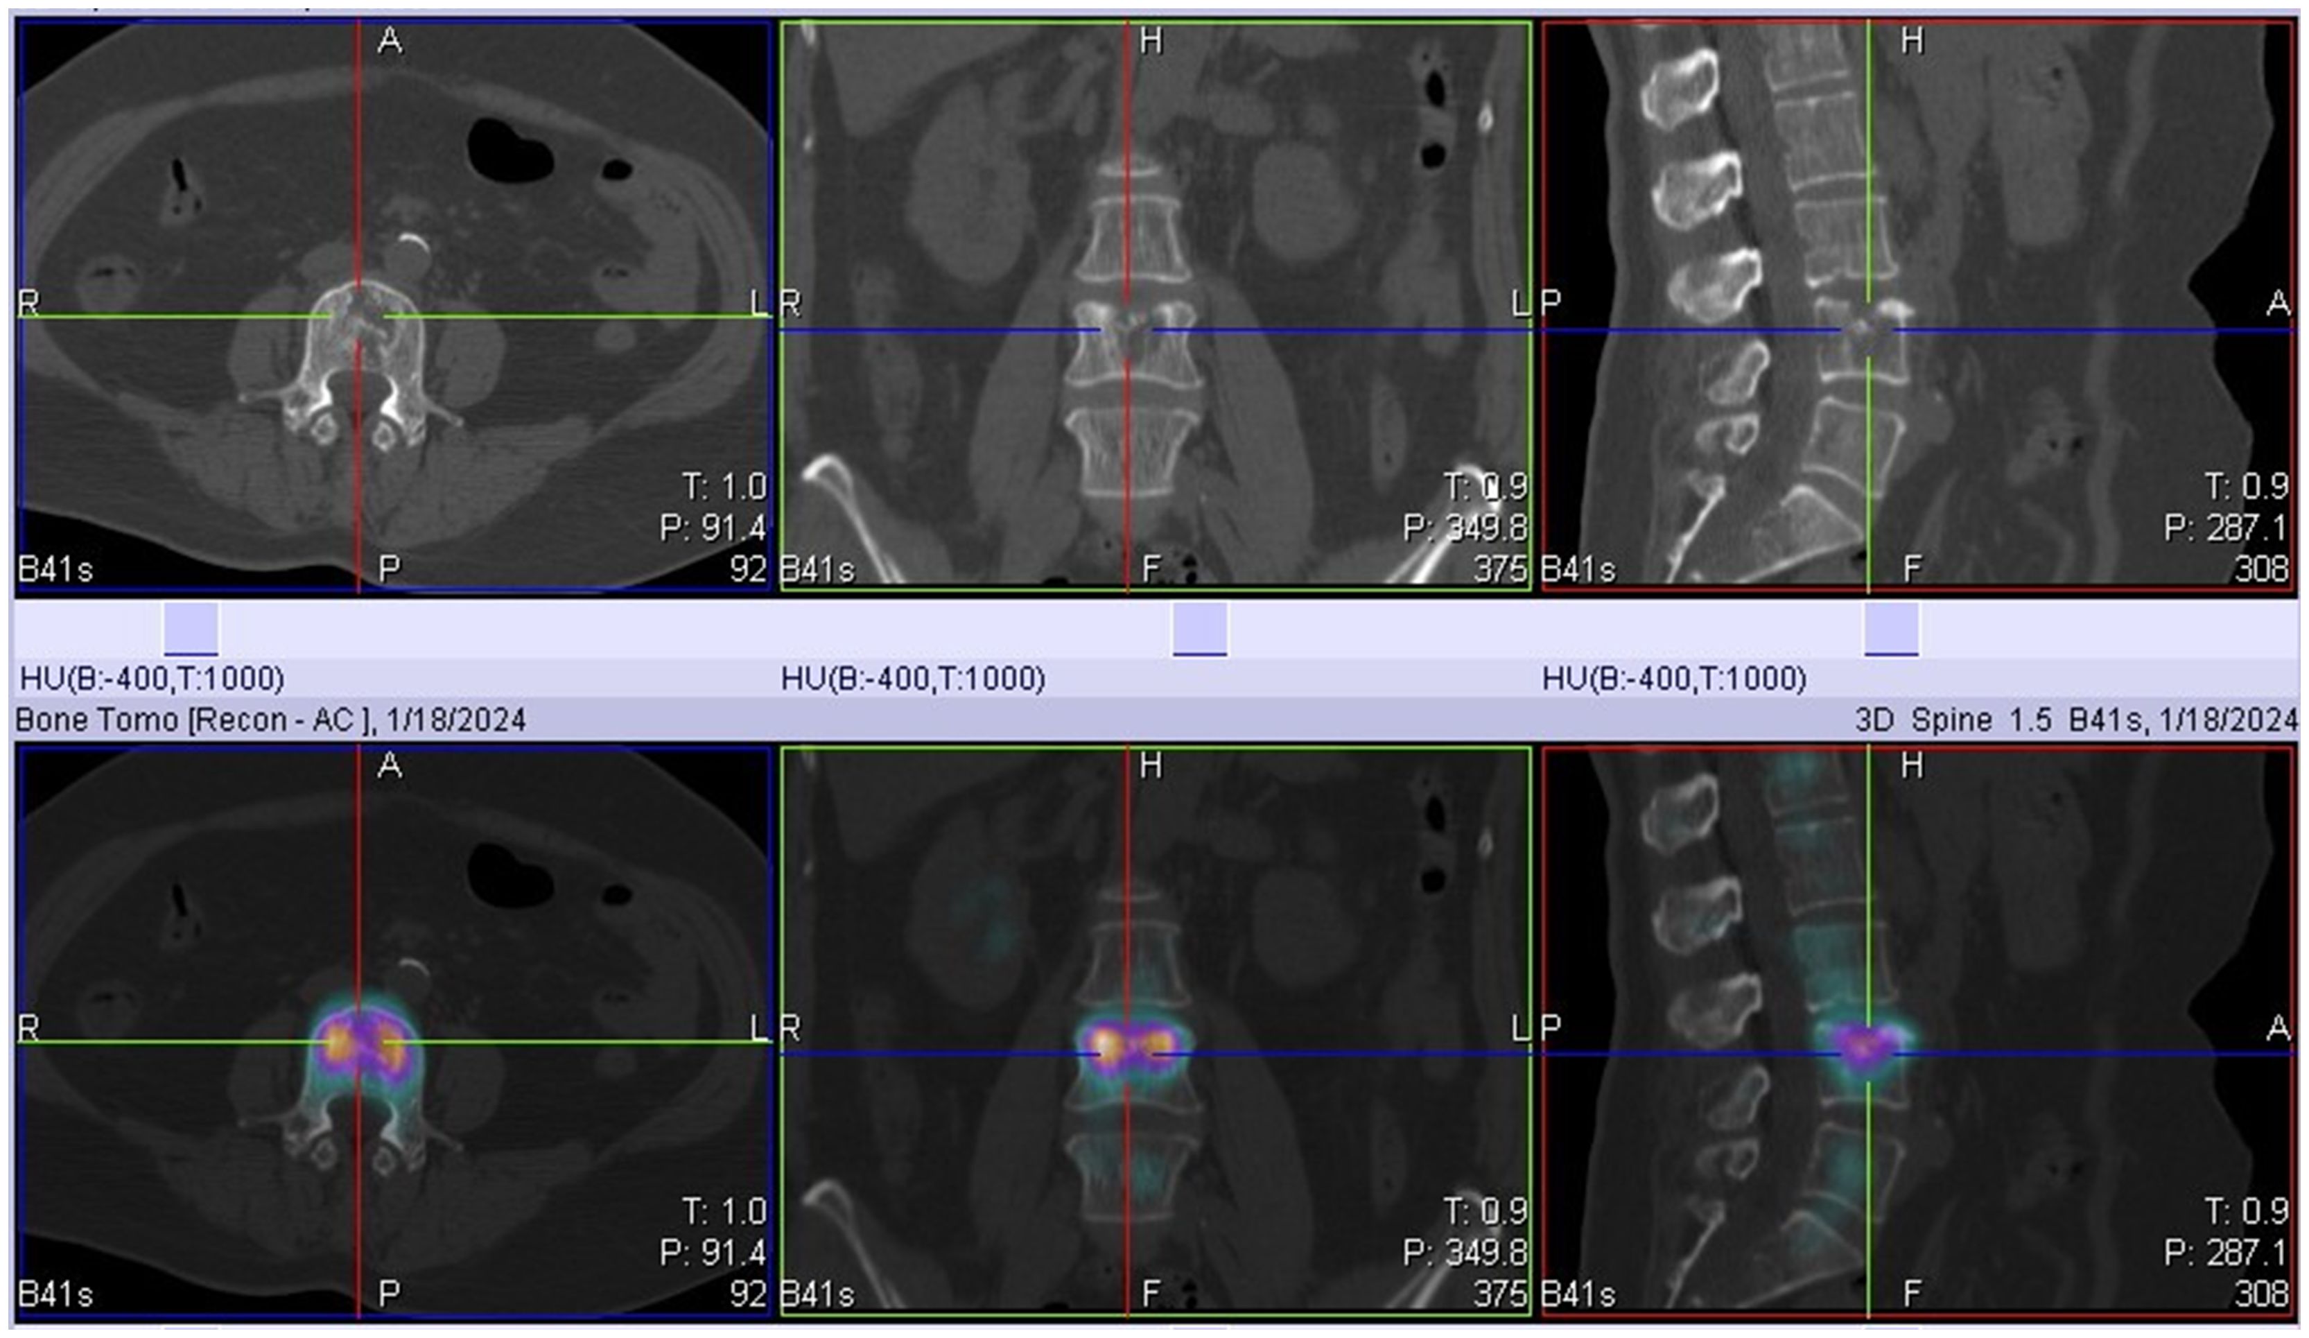Viewport: 2309px width, 1338px height.
Task: Click the slider handle below the axial CT view
Action: [191, 629]
